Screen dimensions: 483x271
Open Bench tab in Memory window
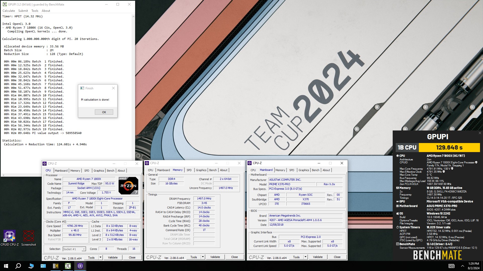213,170
